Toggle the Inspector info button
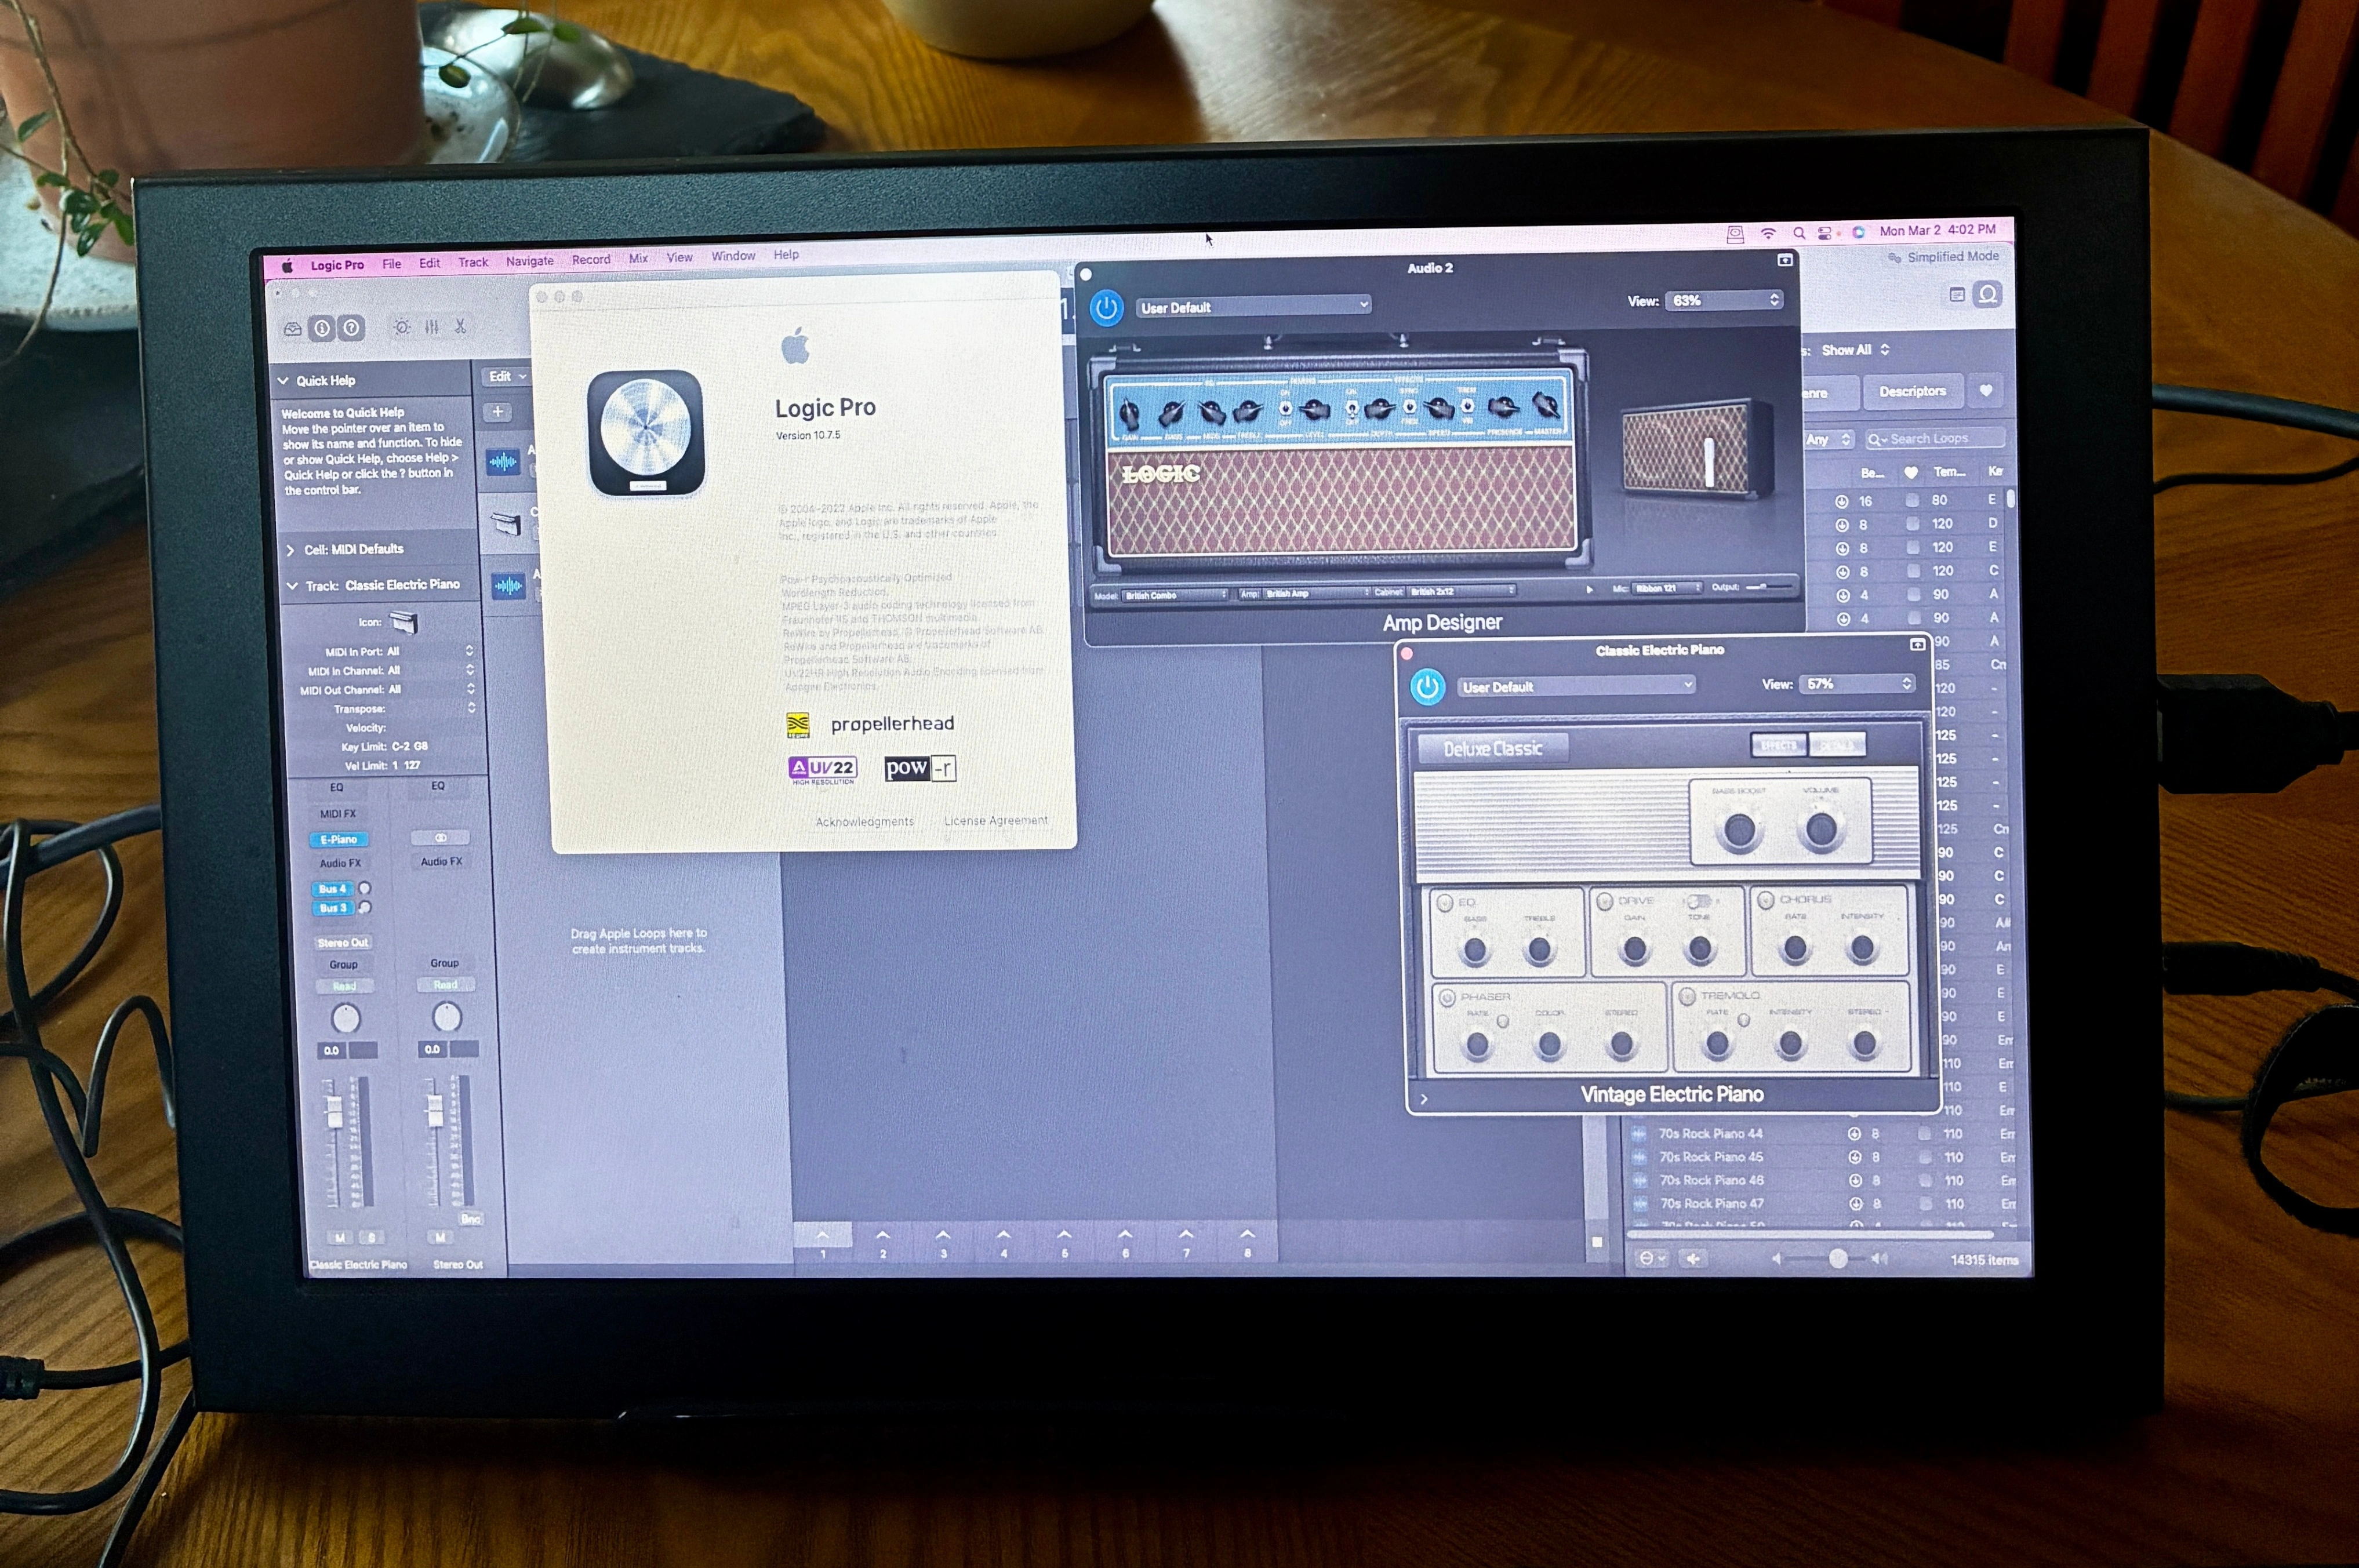Image resolution: width=2359 pixels, height=1568 pixels. [x=322, y=327]
